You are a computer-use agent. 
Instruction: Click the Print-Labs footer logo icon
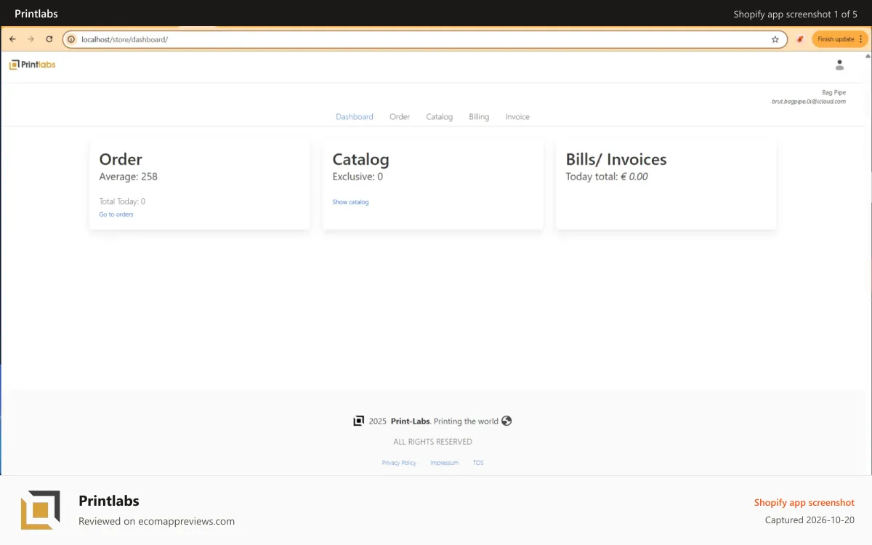[358, 421]
